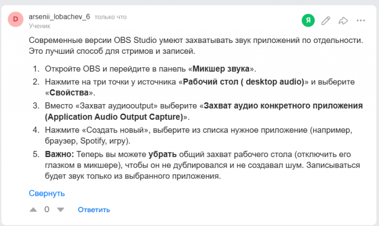This screenshot has width=379, height=226.
Task: Share the answer via the arrow icon
Action: point(343,21)
